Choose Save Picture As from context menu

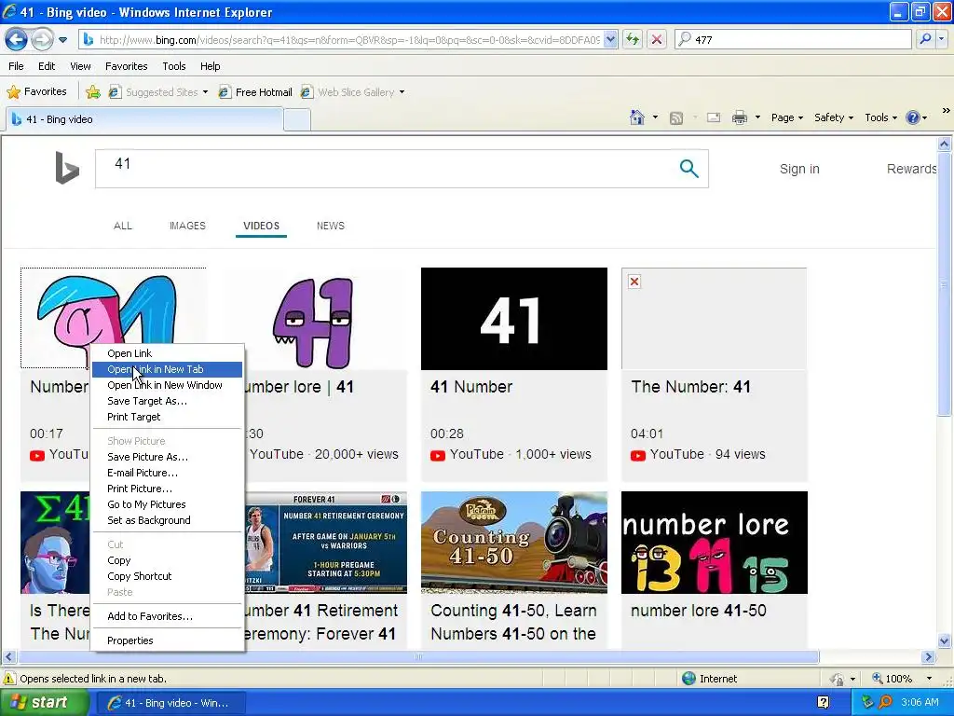tap(167, 457)
